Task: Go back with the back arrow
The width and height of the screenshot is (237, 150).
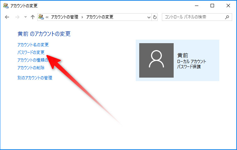Action: (x=7, y=17)
